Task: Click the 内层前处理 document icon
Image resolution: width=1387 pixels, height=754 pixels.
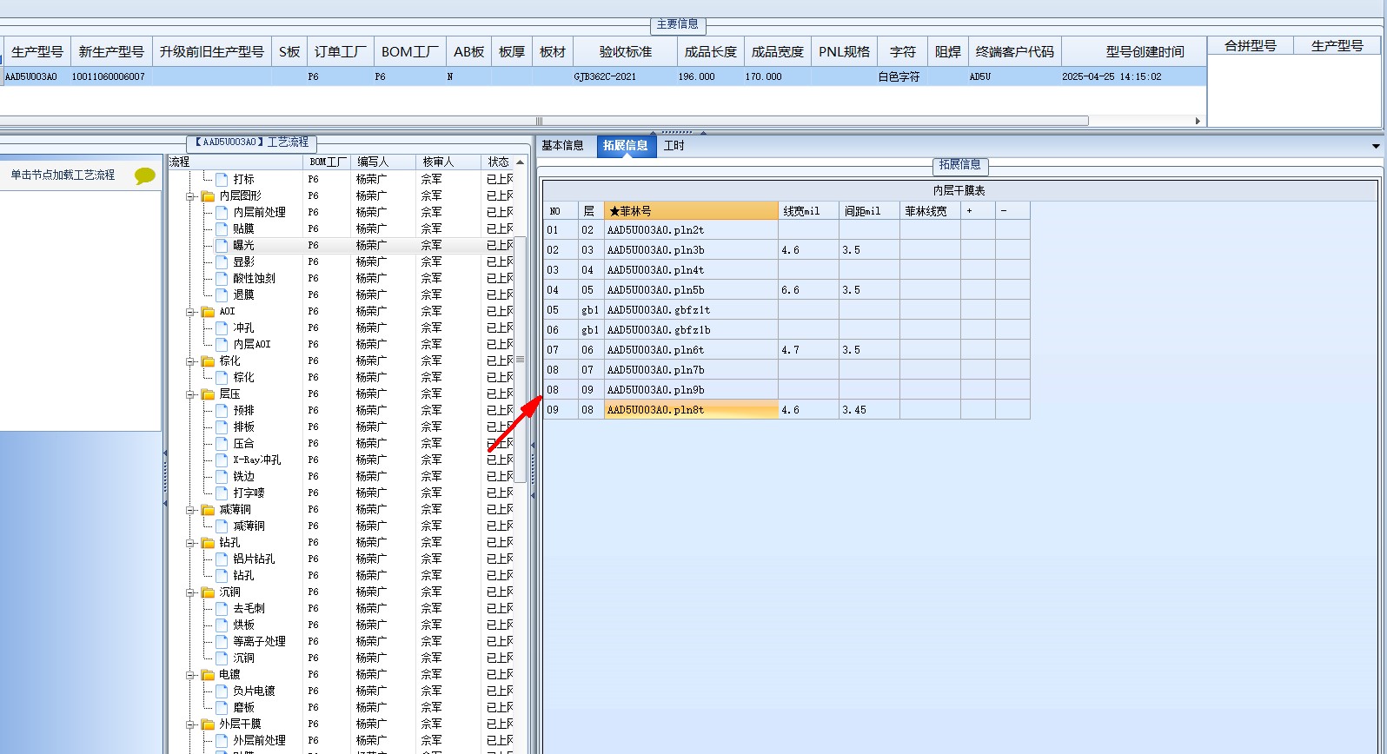Action: click(x=222, y=213)
